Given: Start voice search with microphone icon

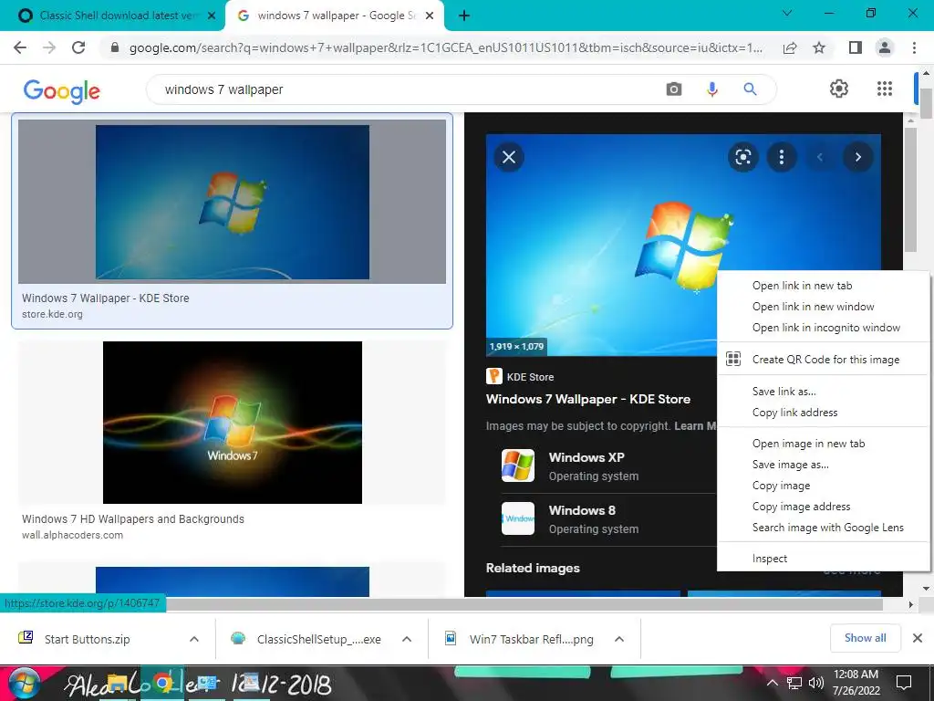Looking at the screenshot, I should point(711,89).
